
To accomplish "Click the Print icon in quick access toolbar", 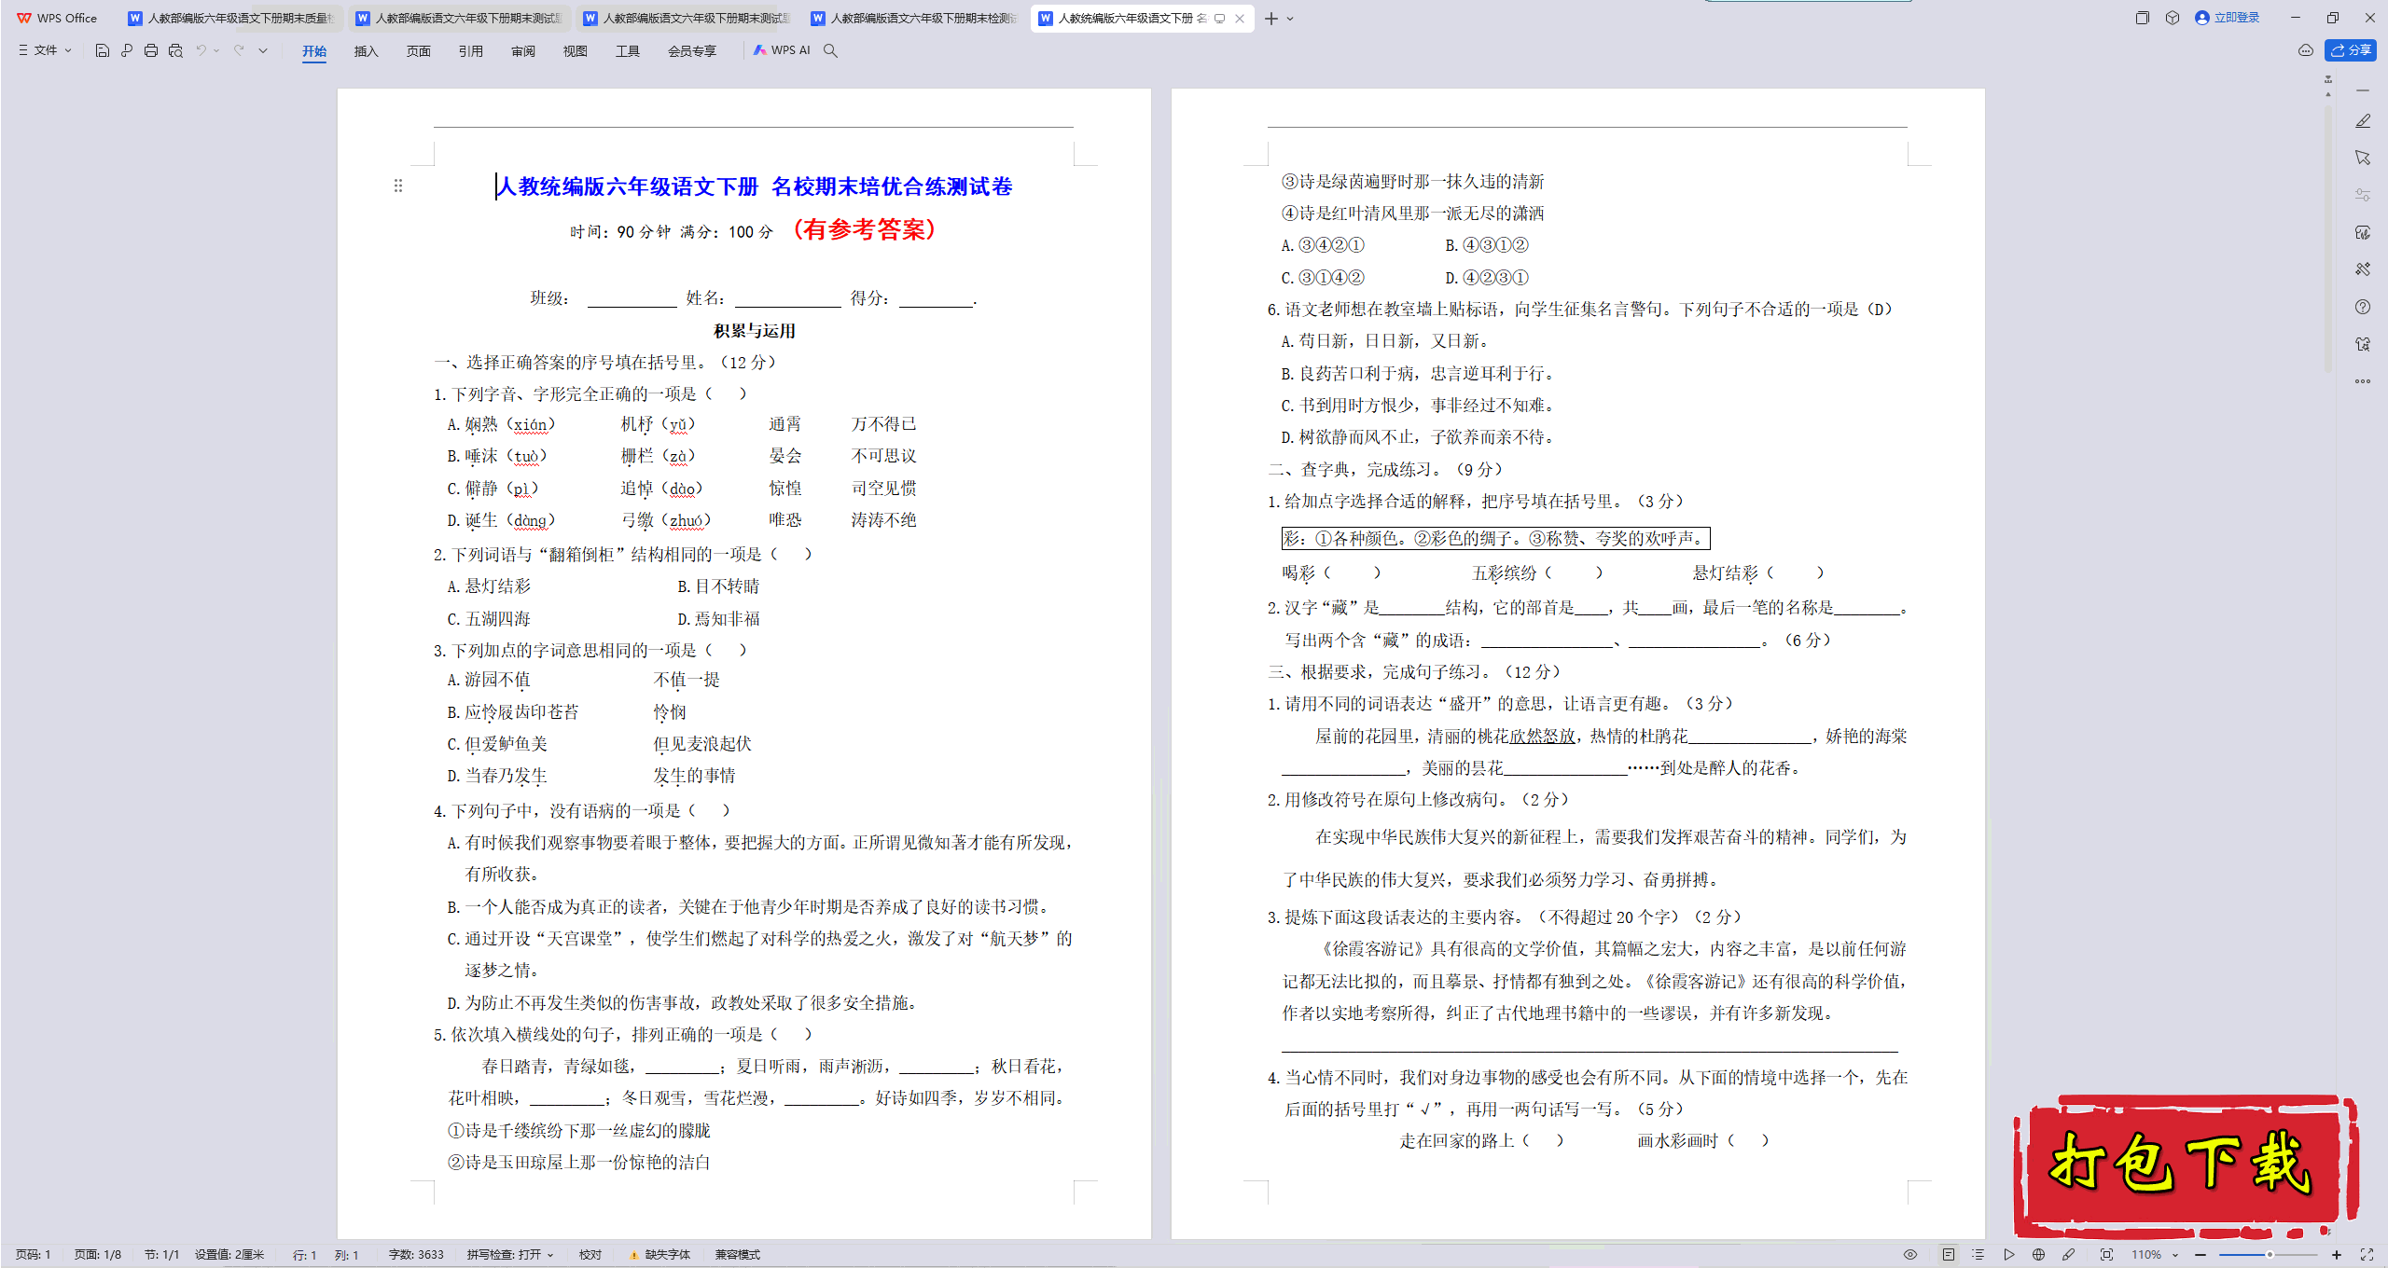I will [x=151, y=50].
